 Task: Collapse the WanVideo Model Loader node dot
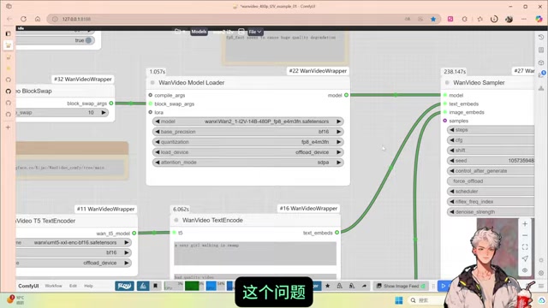pos(152,83)
